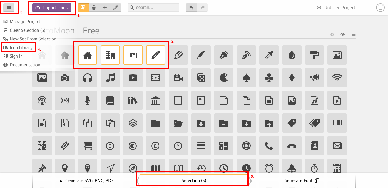Viewport: 388px width, 188px height.
Task: Click the camera icon in the IcoMoon grid
Action: [65, 78]
